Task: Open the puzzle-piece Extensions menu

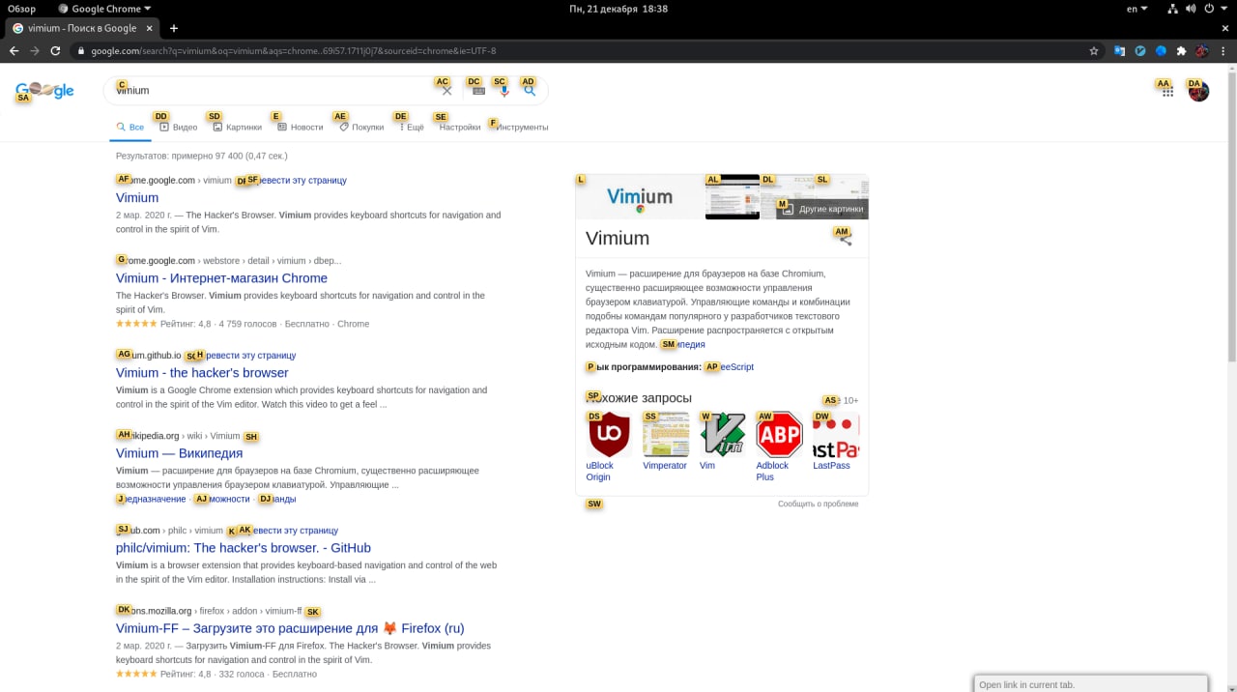Action: [x=1181, y=50]
